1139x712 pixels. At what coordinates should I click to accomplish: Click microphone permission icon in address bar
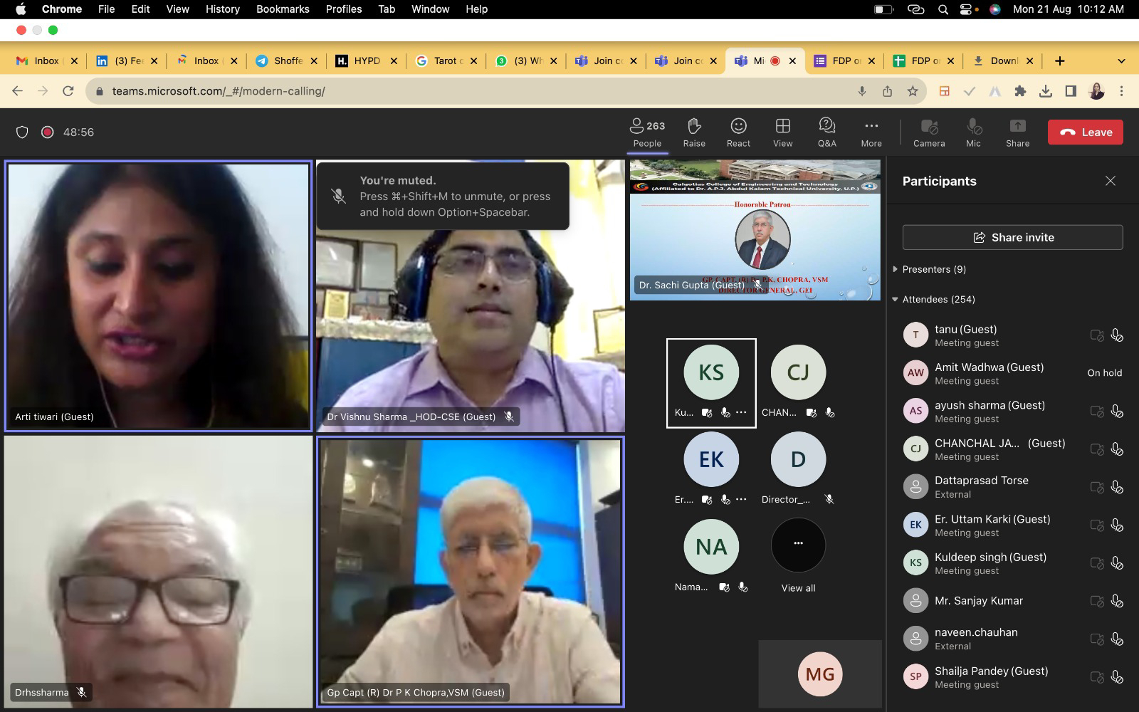coord(862,91)
